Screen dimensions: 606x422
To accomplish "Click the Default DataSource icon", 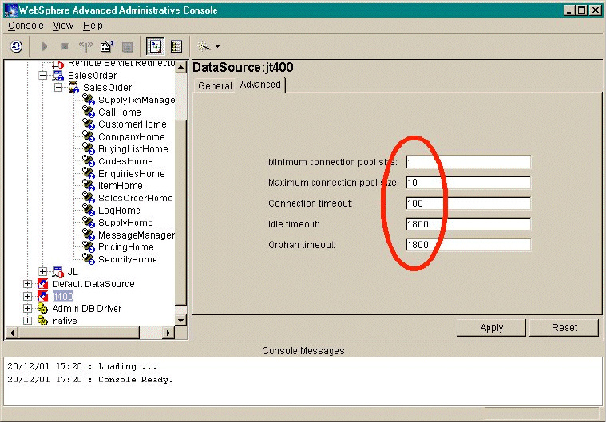I will (x=43, y=284).
